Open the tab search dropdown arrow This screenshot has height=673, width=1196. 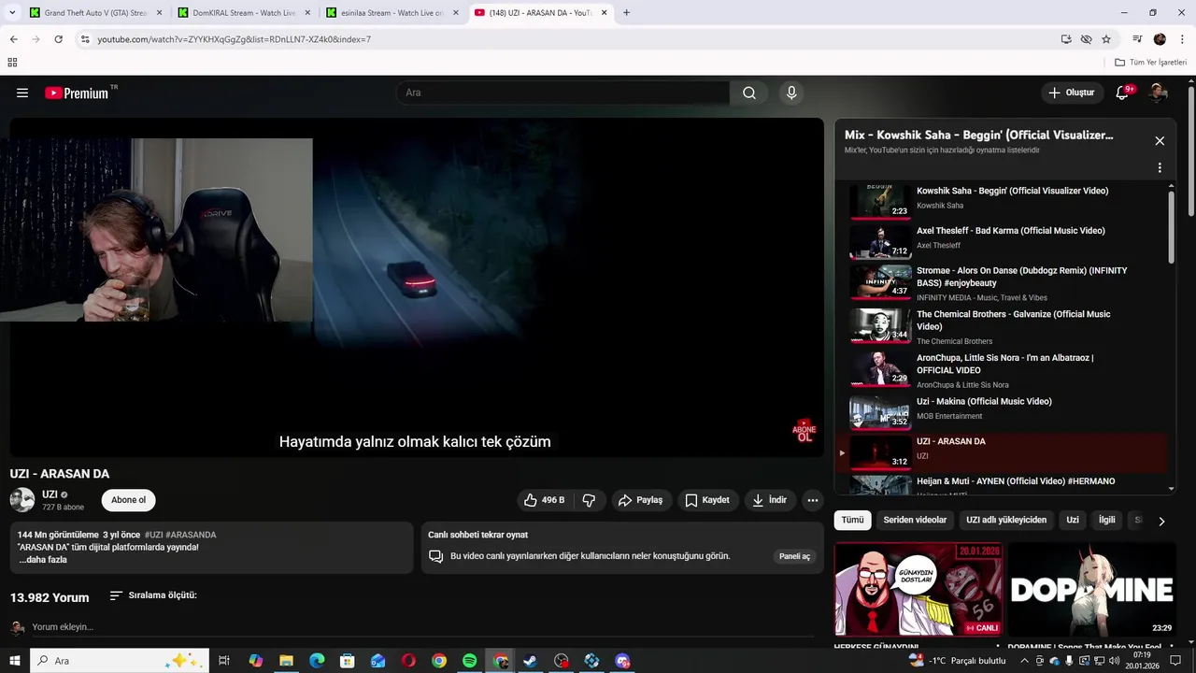click(12, 13)
